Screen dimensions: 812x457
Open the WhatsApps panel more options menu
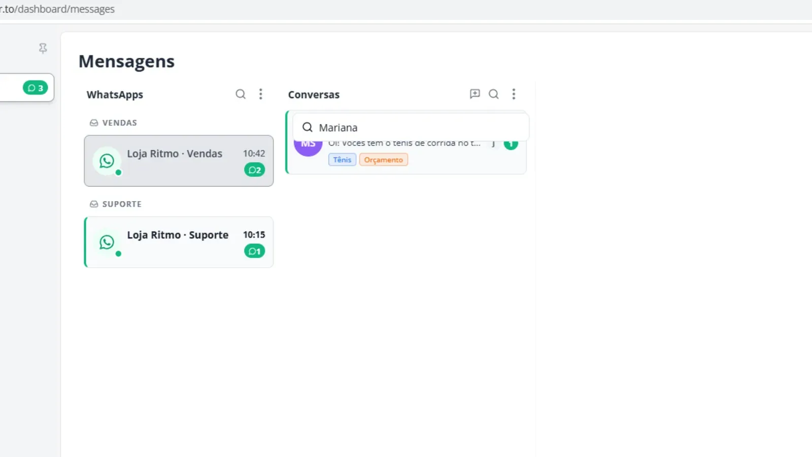[x=261, y=94]
